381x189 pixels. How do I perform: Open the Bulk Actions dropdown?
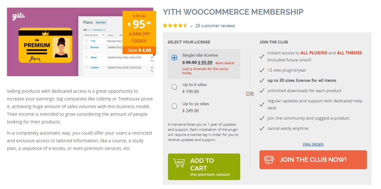94,35
